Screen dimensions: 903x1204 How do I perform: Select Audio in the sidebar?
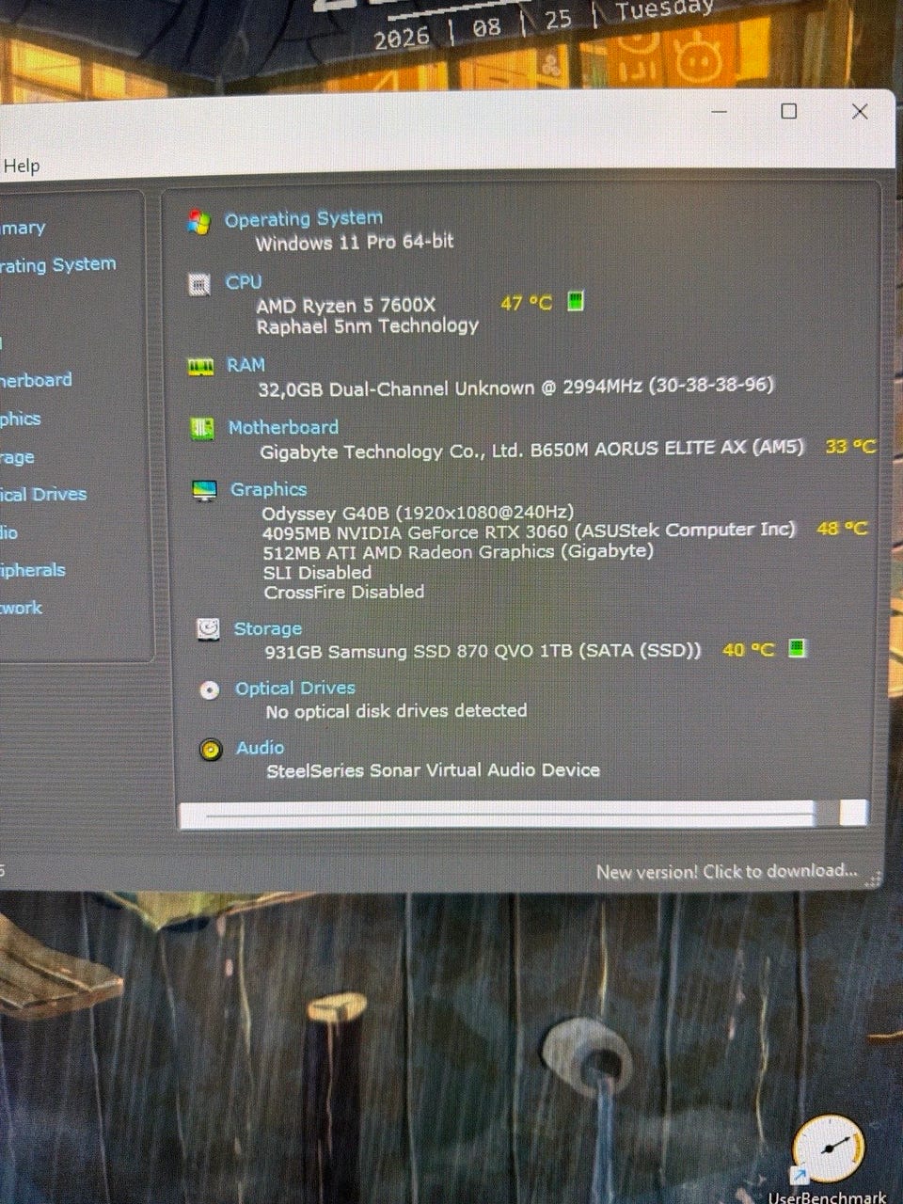click(x=8, y=532)
